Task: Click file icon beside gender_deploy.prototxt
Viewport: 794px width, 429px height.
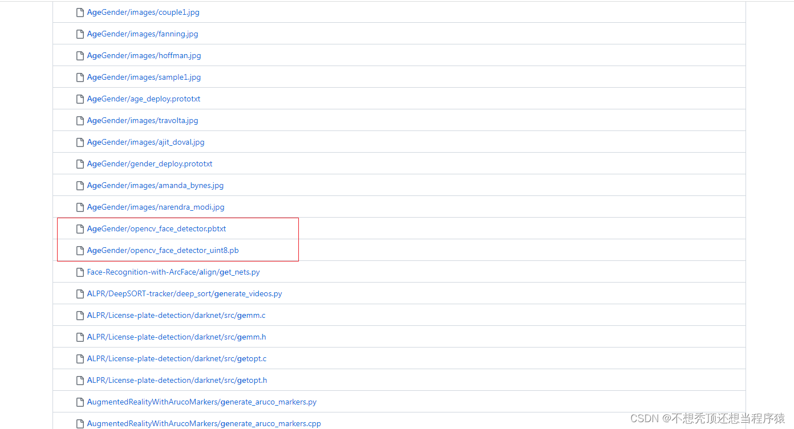Action: coord(80,164)
